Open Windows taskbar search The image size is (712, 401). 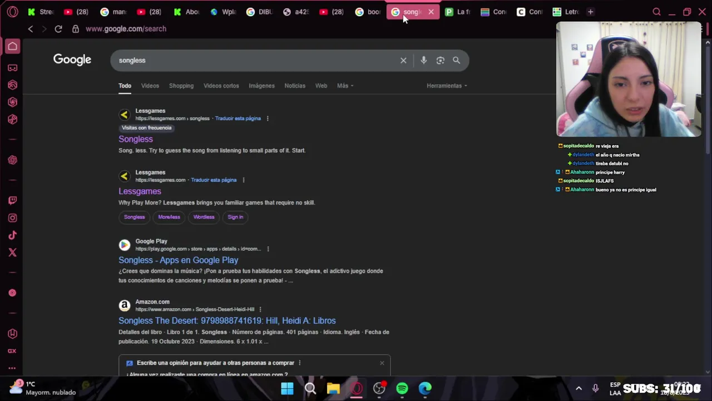(x=310, y=389)
